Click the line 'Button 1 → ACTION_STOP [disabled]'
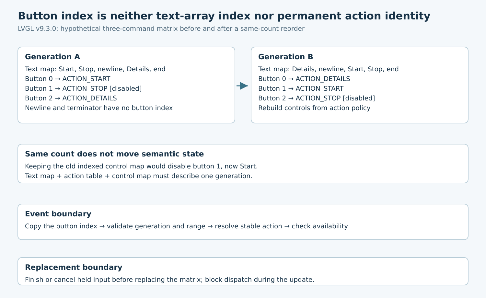The width and height of the screenshot is (486, 298). pyautogui.click(x=83, y=88)
